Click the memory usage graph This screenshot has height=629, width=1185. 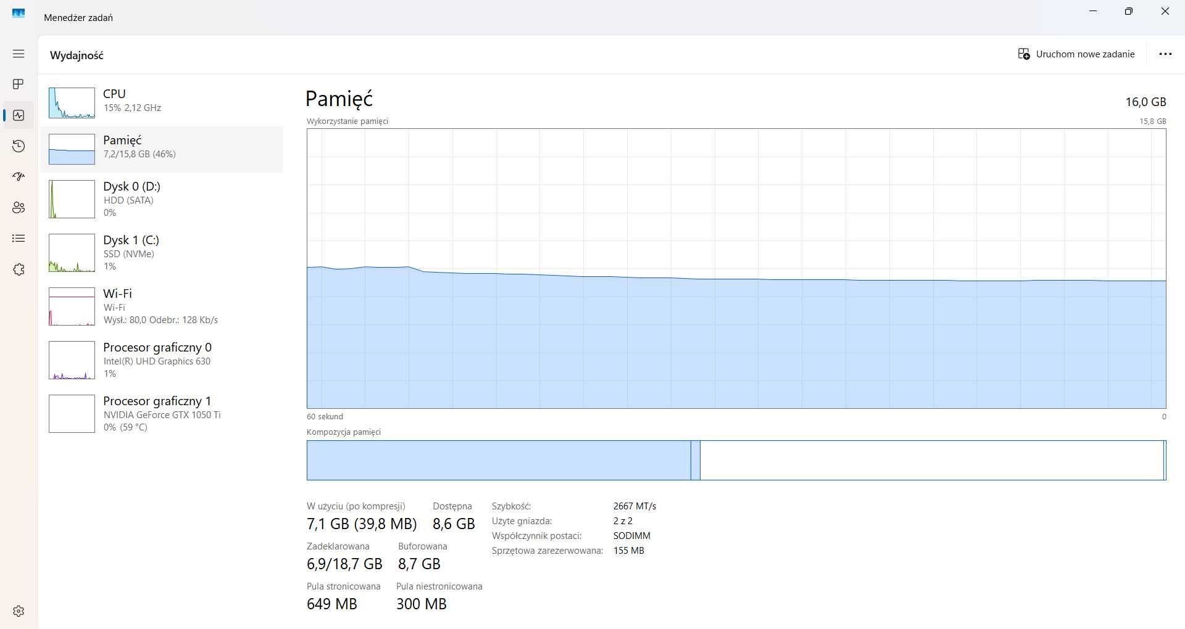[736, 268]
